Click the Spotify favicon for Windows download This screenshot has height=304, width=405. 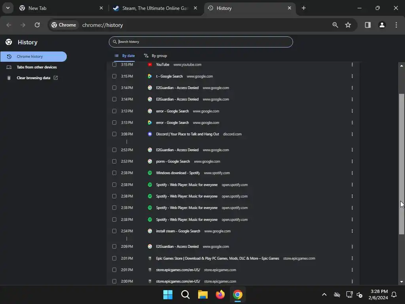(150, 173)
